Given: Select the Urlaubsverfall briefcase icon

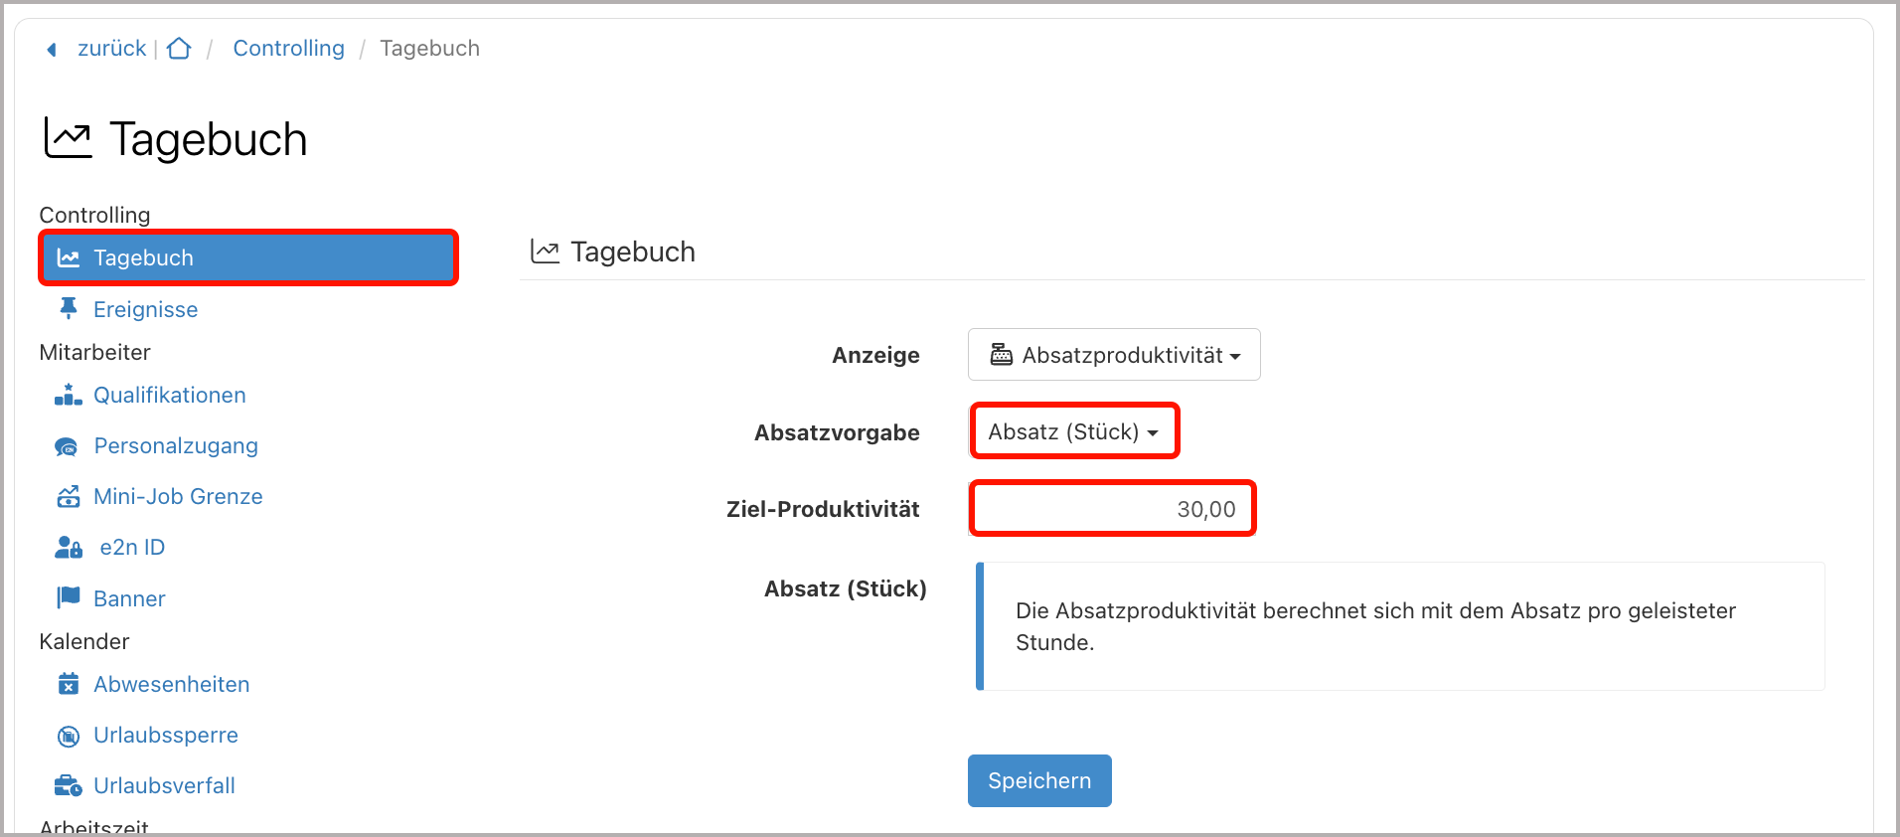Looking at the screenshot, I should (68, 785).
